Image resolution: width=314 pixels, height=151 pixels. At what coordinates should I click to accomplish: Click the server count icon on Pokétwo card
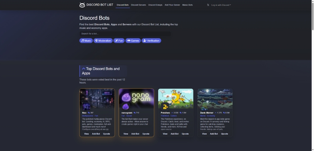coord(181,113)
